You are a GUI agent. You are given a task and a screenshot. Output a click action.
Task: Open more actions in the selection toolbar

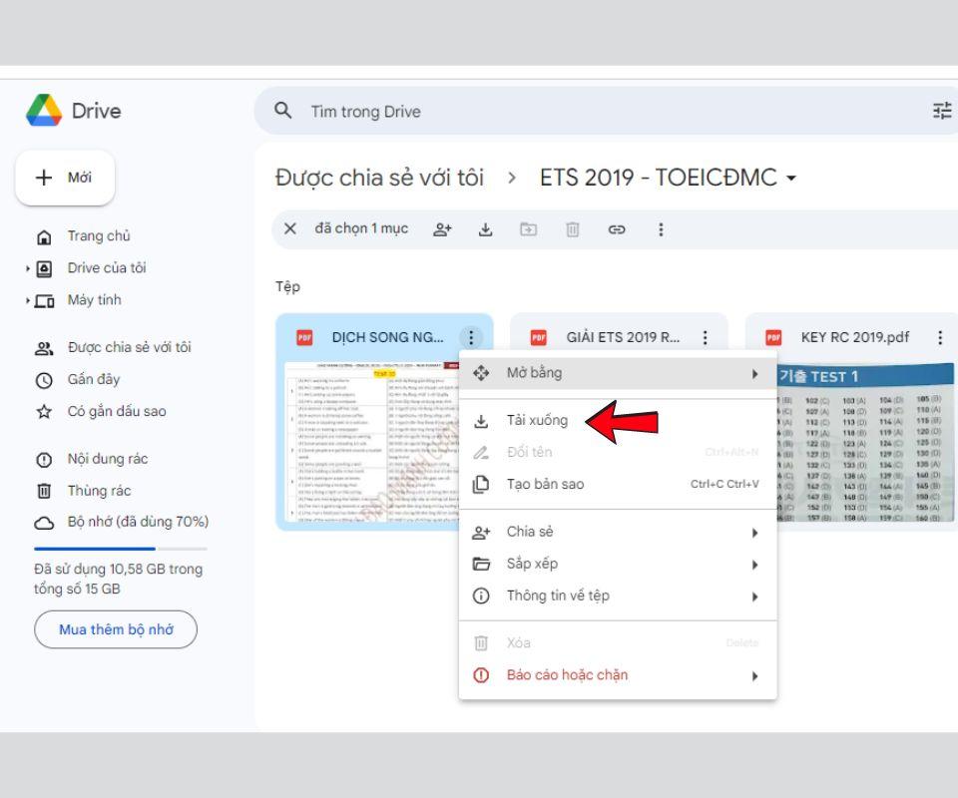pyautogui.click(x=660, y=228)
